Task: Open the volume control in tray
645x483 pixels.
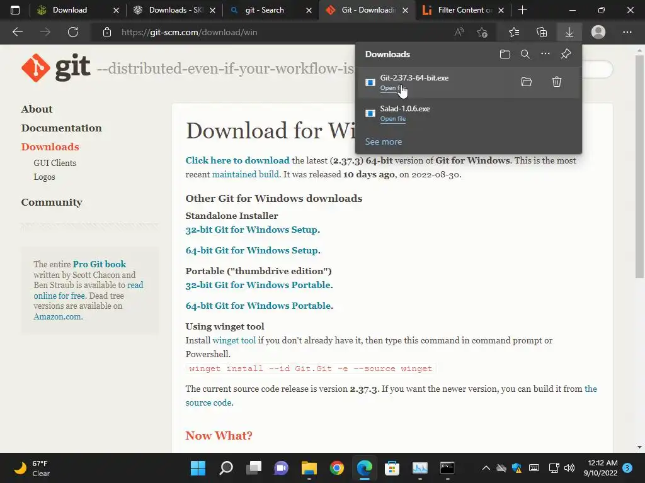Action: 569,468
